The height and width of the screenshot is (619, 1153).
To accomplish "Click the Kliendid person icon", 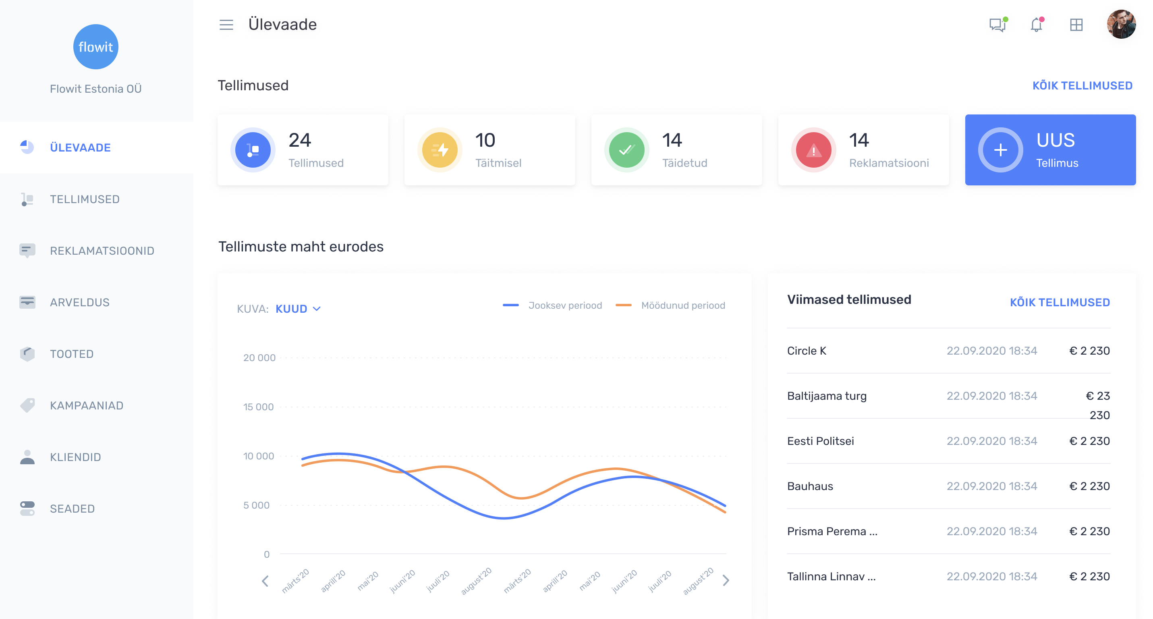I will pos(27,457).
